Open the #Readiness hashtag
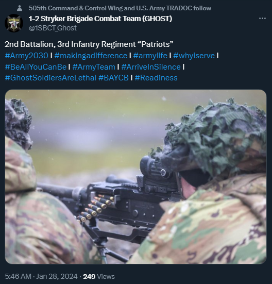This screenshot has width=272, height=284. [156, 78]
